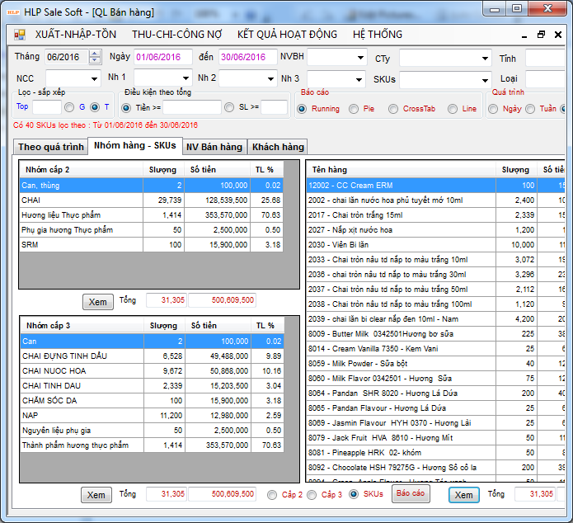Click the HLP logo in title bar
This screenshot has height=523, width=573.
(13, 12)
